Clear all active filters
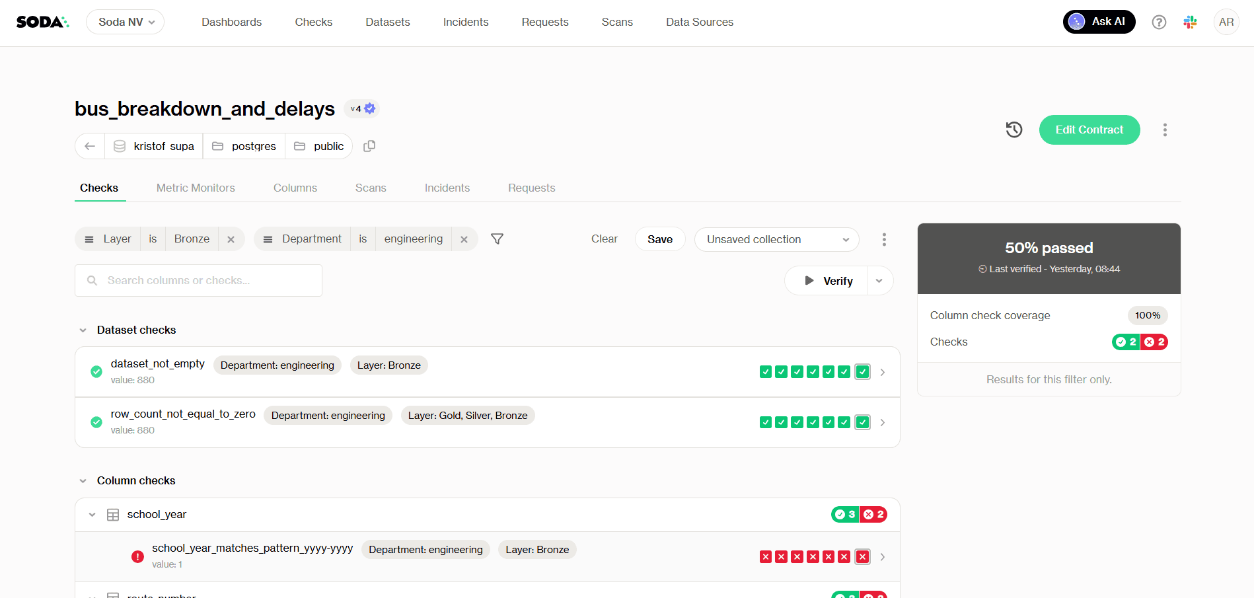The height and width of the screenshot is (598, 1254). pyautogui.click(x=604, y=239)
